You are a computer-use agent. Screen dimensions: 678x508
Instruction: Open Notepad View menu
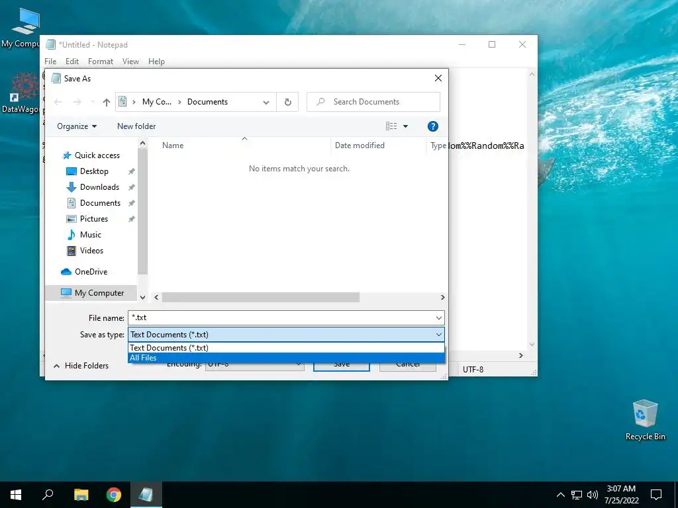130,62
